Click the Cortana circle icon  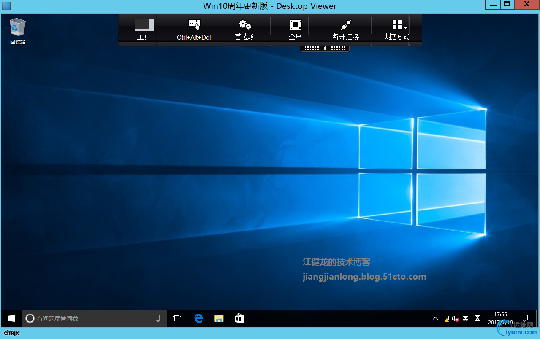coord(30,318)
